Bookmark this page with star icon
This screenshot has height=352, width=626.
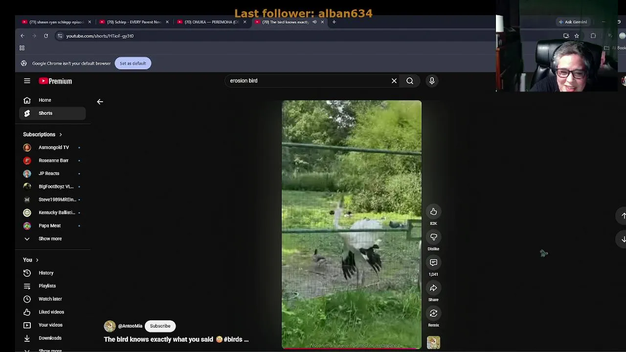point(577,36)
